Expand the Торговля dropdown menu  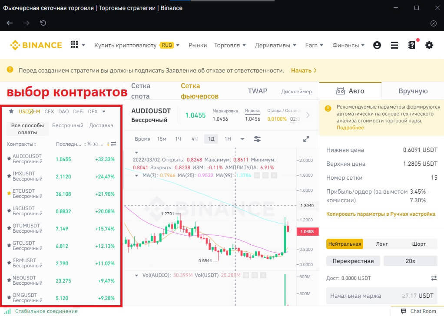coord(230,45)
